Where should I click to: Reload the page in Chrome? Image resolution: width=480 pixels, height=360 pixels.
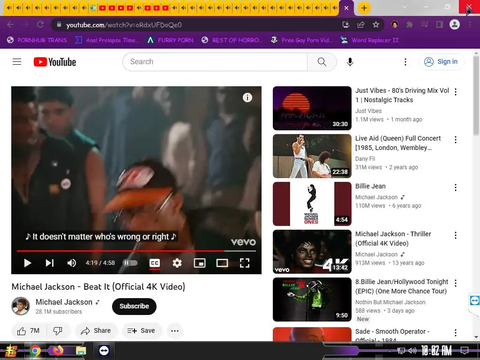pyautogui.click(x=40, y=24)
